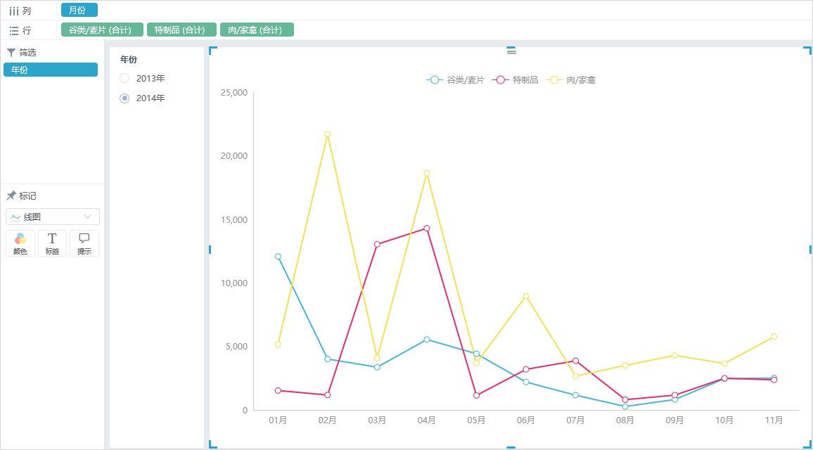Viewport: 813px width, 450px height.
Task: Click the 11月 axis label
Action: pos(774,420)
